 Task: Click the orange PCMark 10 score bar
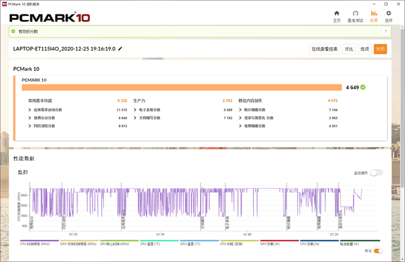tap(181, 87)
